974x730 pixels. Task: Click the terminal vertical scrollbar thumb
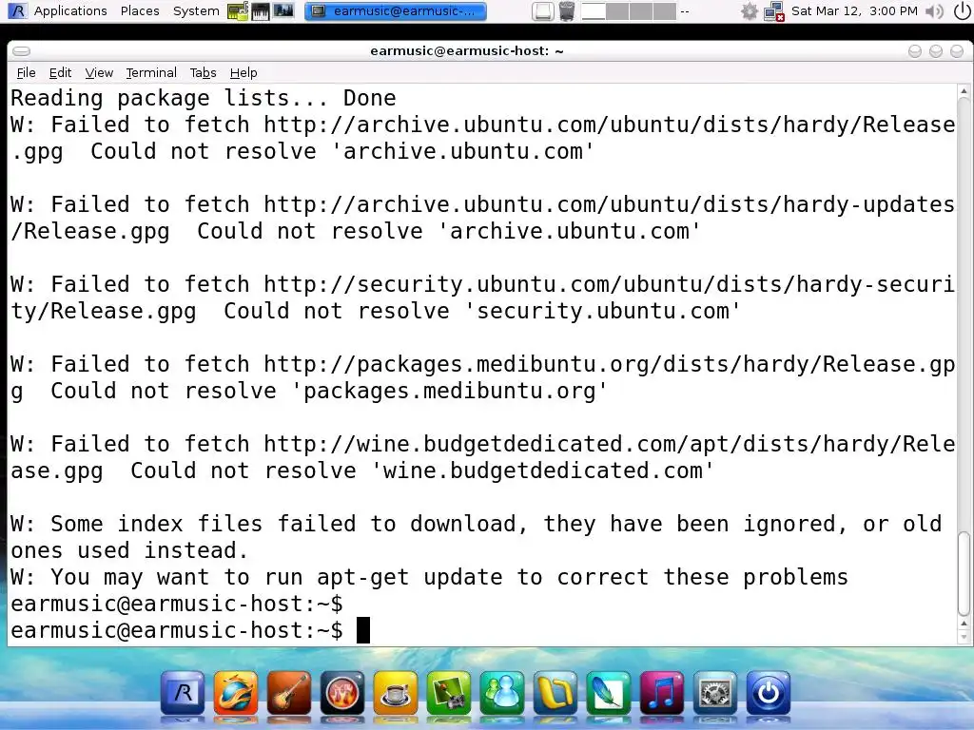point(964,572)
